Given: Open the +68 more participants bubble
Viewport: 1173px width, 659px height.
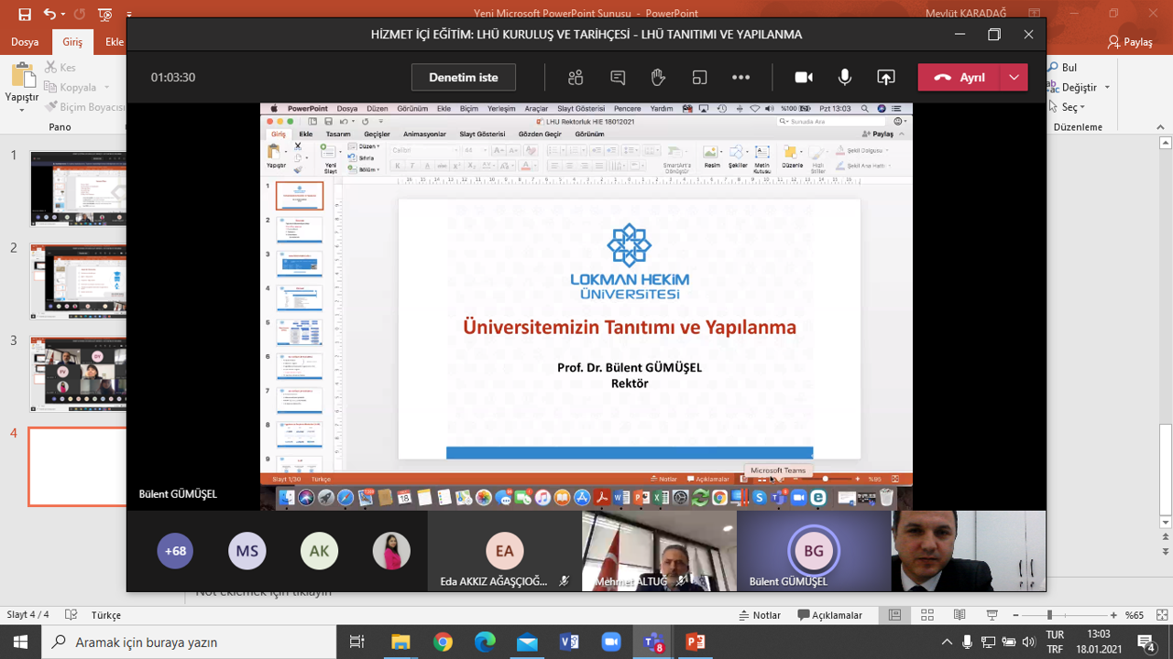Looking at the screenshot, I should click(175, 551).
